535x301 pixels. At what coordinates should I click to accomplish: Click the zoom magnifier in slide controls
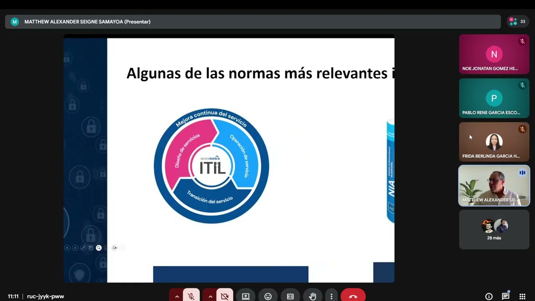click(x=99, y=248)
